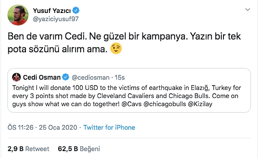This screenshot has height=158, width=258.
Task: Open the @Kizilay mention
Action: pyautogui.click(x=200, y=104)
